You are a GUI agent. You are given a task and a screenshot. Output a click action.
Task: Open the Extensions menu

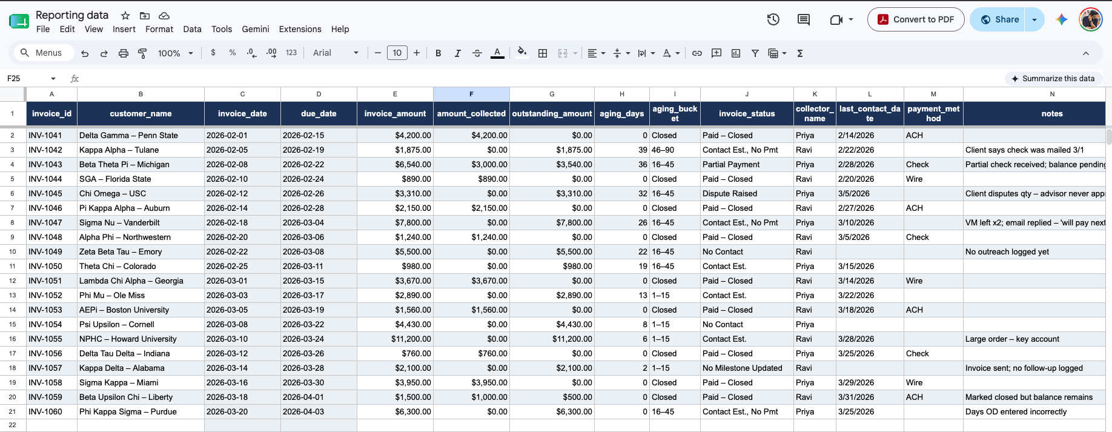(300, 29)
